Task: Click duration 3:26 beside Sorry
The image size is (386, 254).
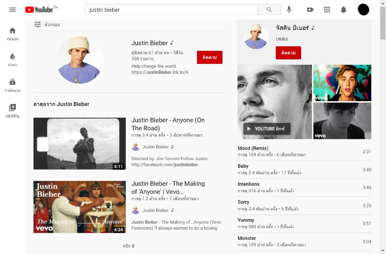Action: (x=367, y=205)
